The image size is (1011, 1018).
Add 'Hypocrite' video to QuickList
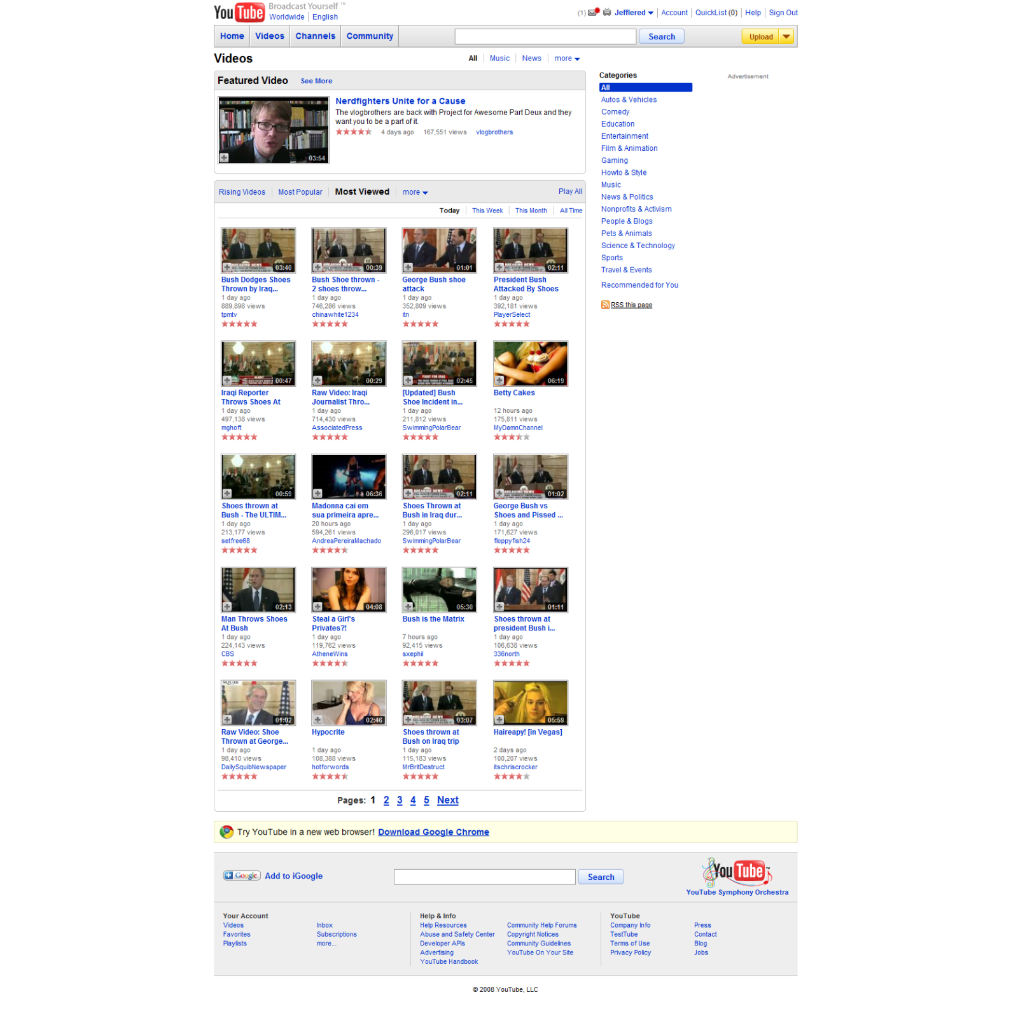[x=317, y=720]
